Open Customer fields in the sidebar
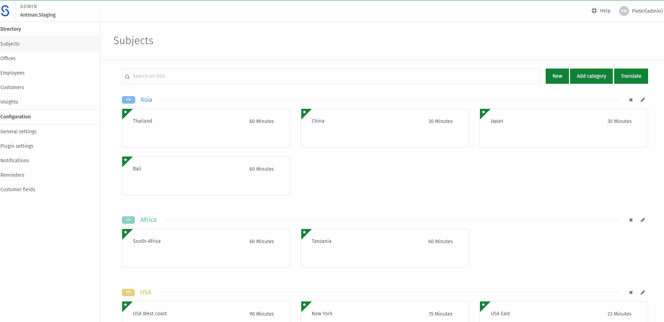The height and width of the screenshot is (322, 664). click(x=50, y=189)
